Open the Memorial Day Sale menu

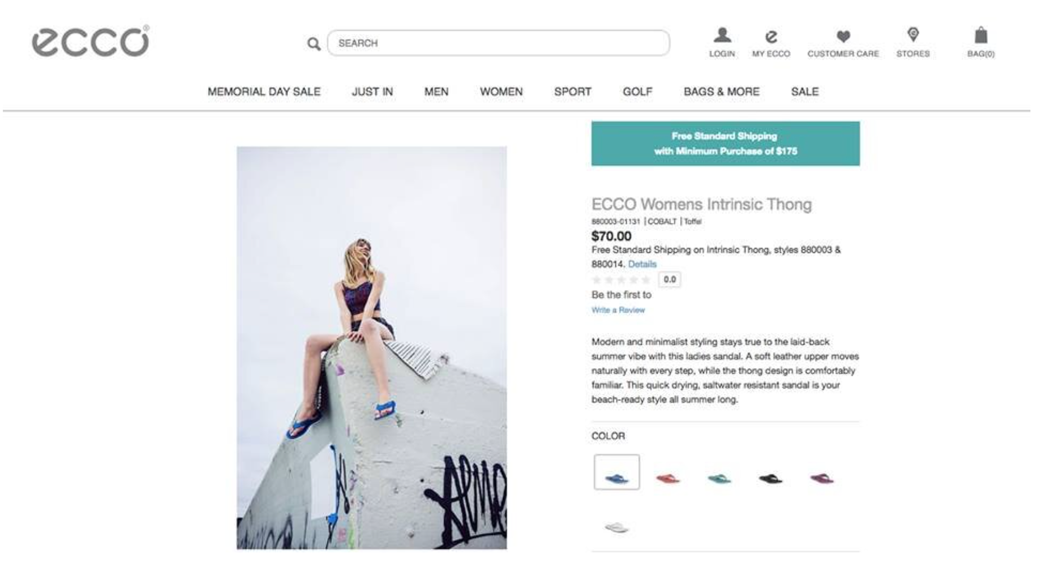[264, 92]
